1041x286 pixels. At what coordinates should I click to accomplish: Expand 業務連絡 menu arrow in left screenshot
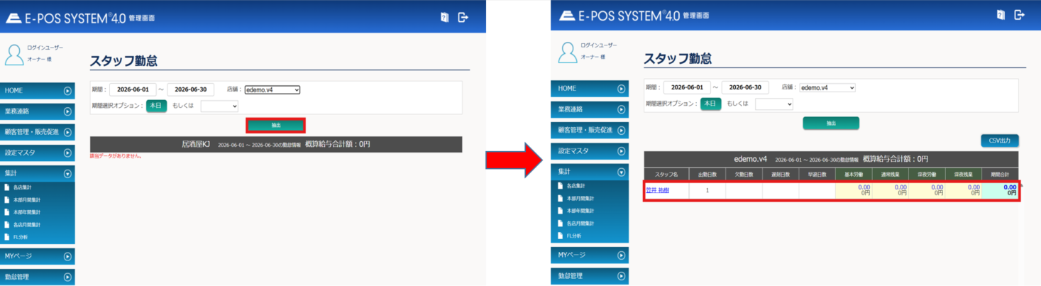pyautogui.click(x=67, y=111)
